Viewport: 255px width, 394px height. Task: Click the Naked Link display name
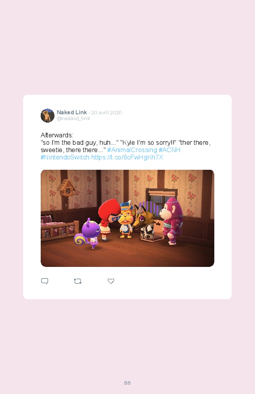click(72, 112)
